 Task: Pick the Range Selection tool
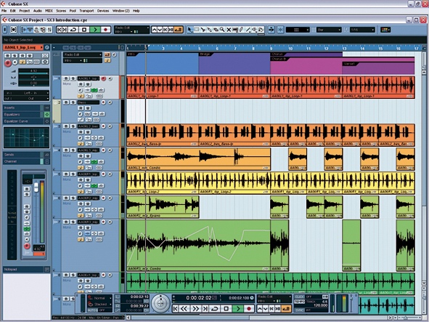[x=196, y=30]
